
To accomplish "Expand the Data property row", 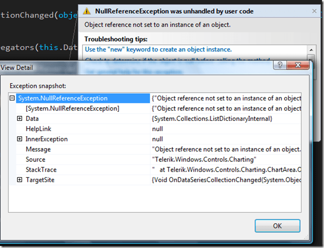I will click(x=19, y=118).
